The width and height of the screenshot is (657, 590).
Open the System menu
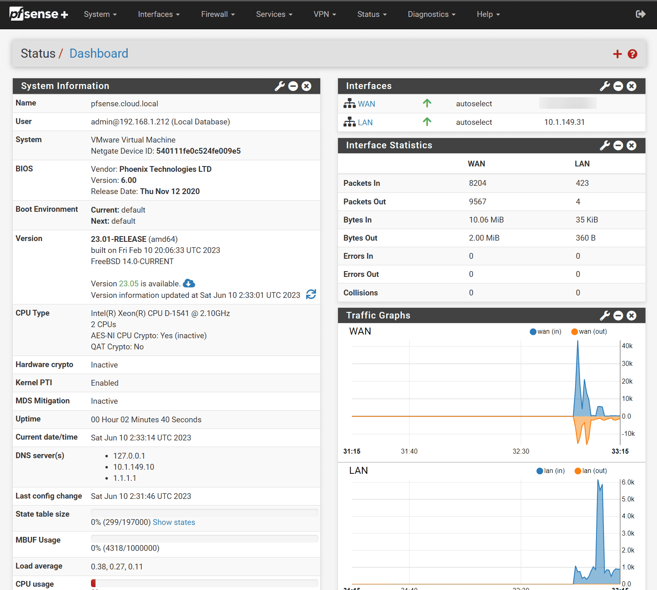(100, 14)
